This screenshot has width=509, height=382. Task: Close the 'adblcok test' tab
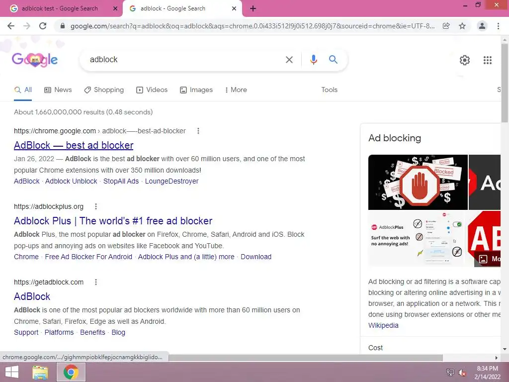pyautogui.click(x=115, y=9)
